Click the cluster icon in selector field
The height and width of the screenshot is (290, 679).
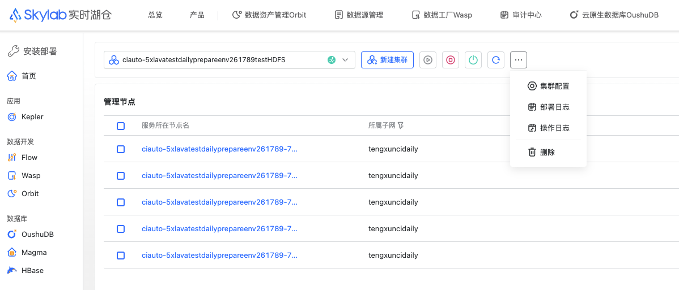(114, 60)
